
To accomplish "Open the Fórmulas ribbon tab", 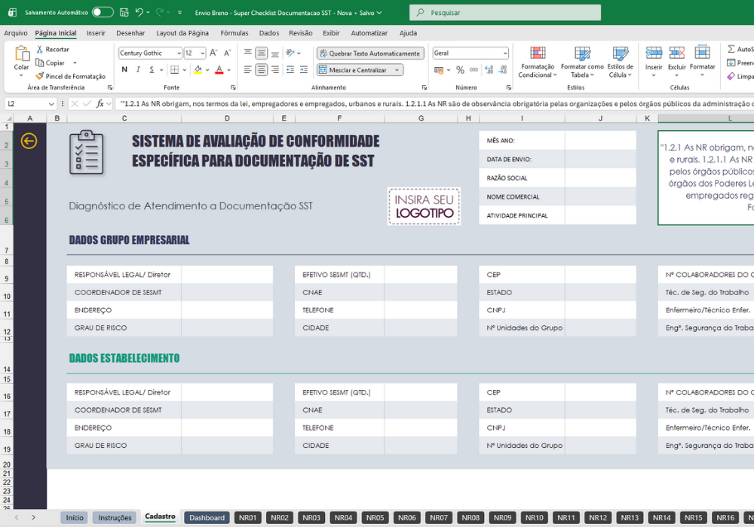I will (234, 33).
